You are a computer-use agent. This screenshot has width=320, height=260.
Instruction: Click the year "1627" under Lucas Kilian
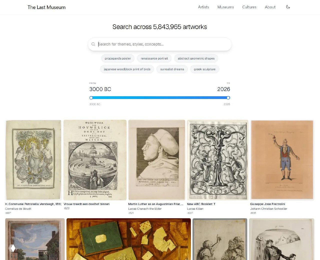tap(190, 213)
